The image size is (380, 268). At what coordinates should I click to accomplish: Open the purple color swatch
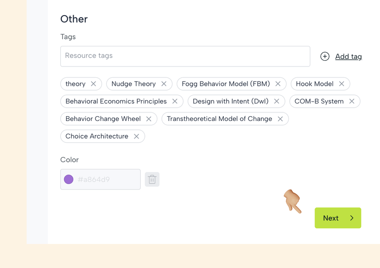69,179
